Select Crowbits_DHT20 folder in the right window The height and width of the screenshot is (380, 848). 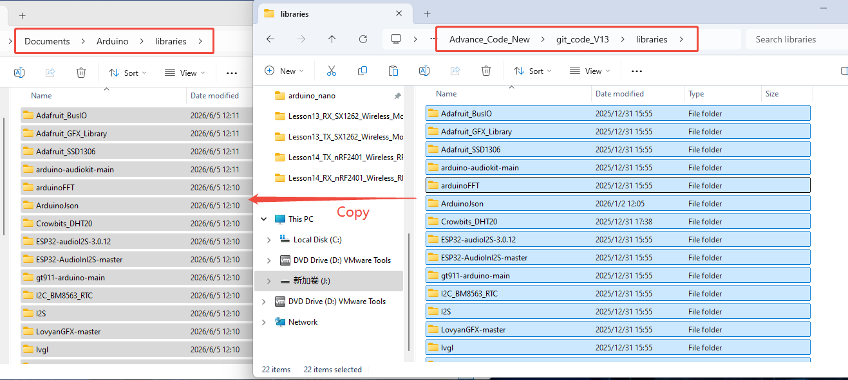pyautogui.click(x=618, y=222)
